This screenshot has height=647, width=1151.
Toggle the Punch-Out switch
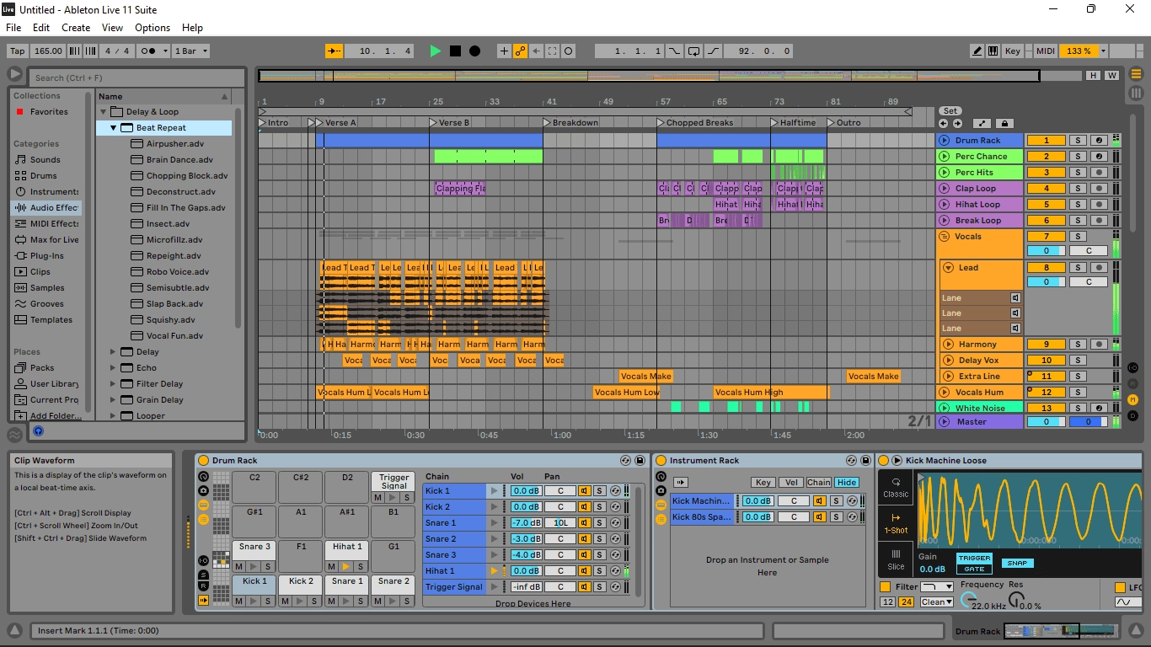(713, 51)
